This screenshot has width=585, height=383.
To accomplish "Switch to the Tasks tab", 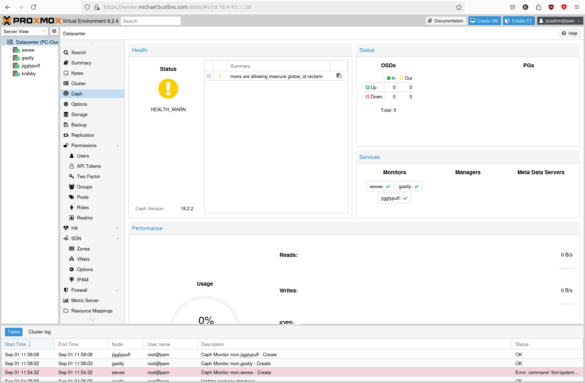I will [x=14, y=332].
